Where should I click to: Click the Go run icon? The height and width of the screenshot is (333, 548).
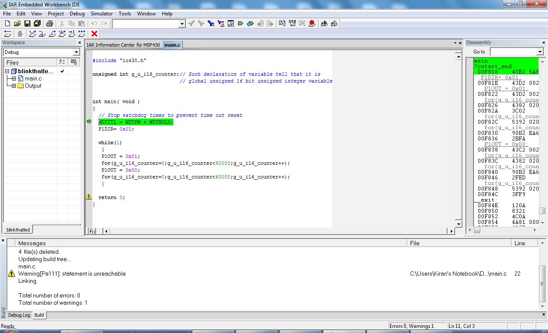(x=82, y=34)
